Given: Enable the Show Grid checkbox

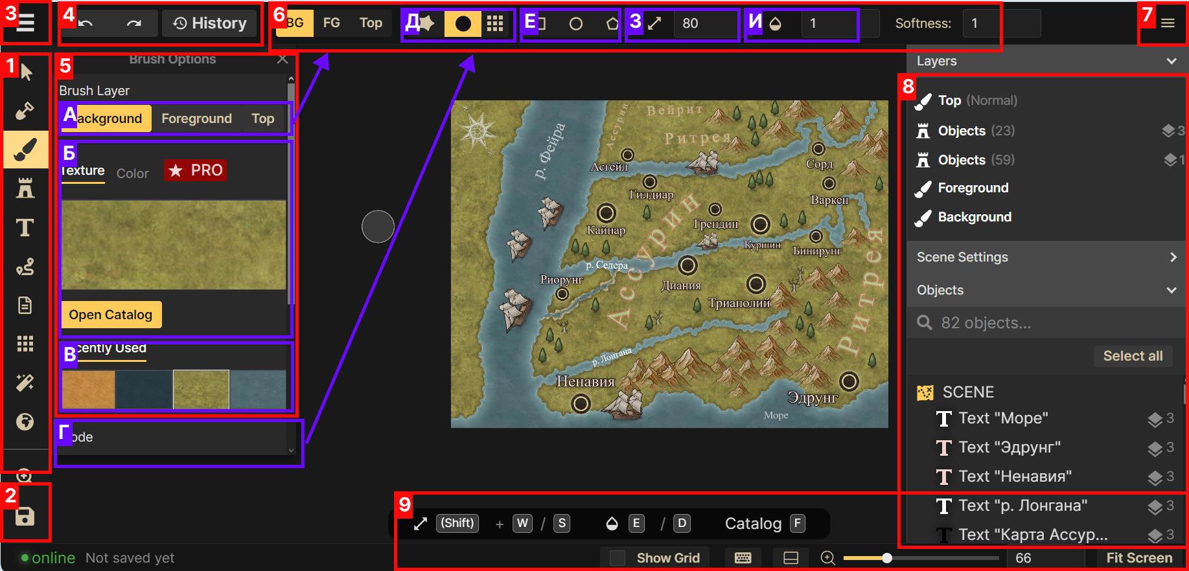Looking at the screenshot, I should [x=618, y=558].
